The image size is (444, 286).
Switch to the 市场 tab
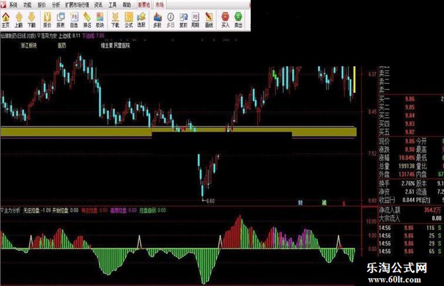click(160, 5)
